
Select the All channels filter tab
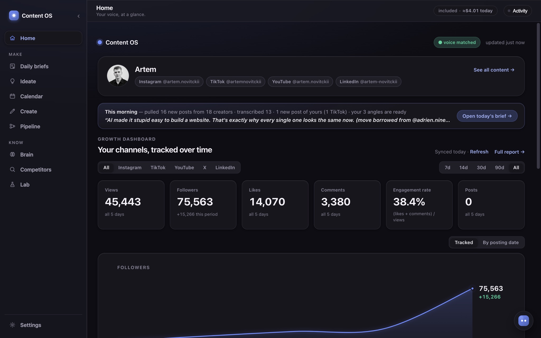click(106, 167)
